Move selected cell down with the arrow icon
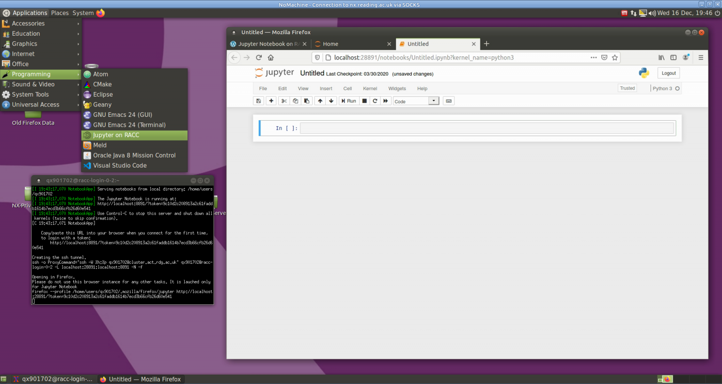Screen dimensions: 722x384 coord(331,101)
